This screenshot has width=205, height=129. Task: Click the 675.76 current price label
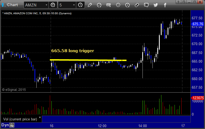[197, 24]
